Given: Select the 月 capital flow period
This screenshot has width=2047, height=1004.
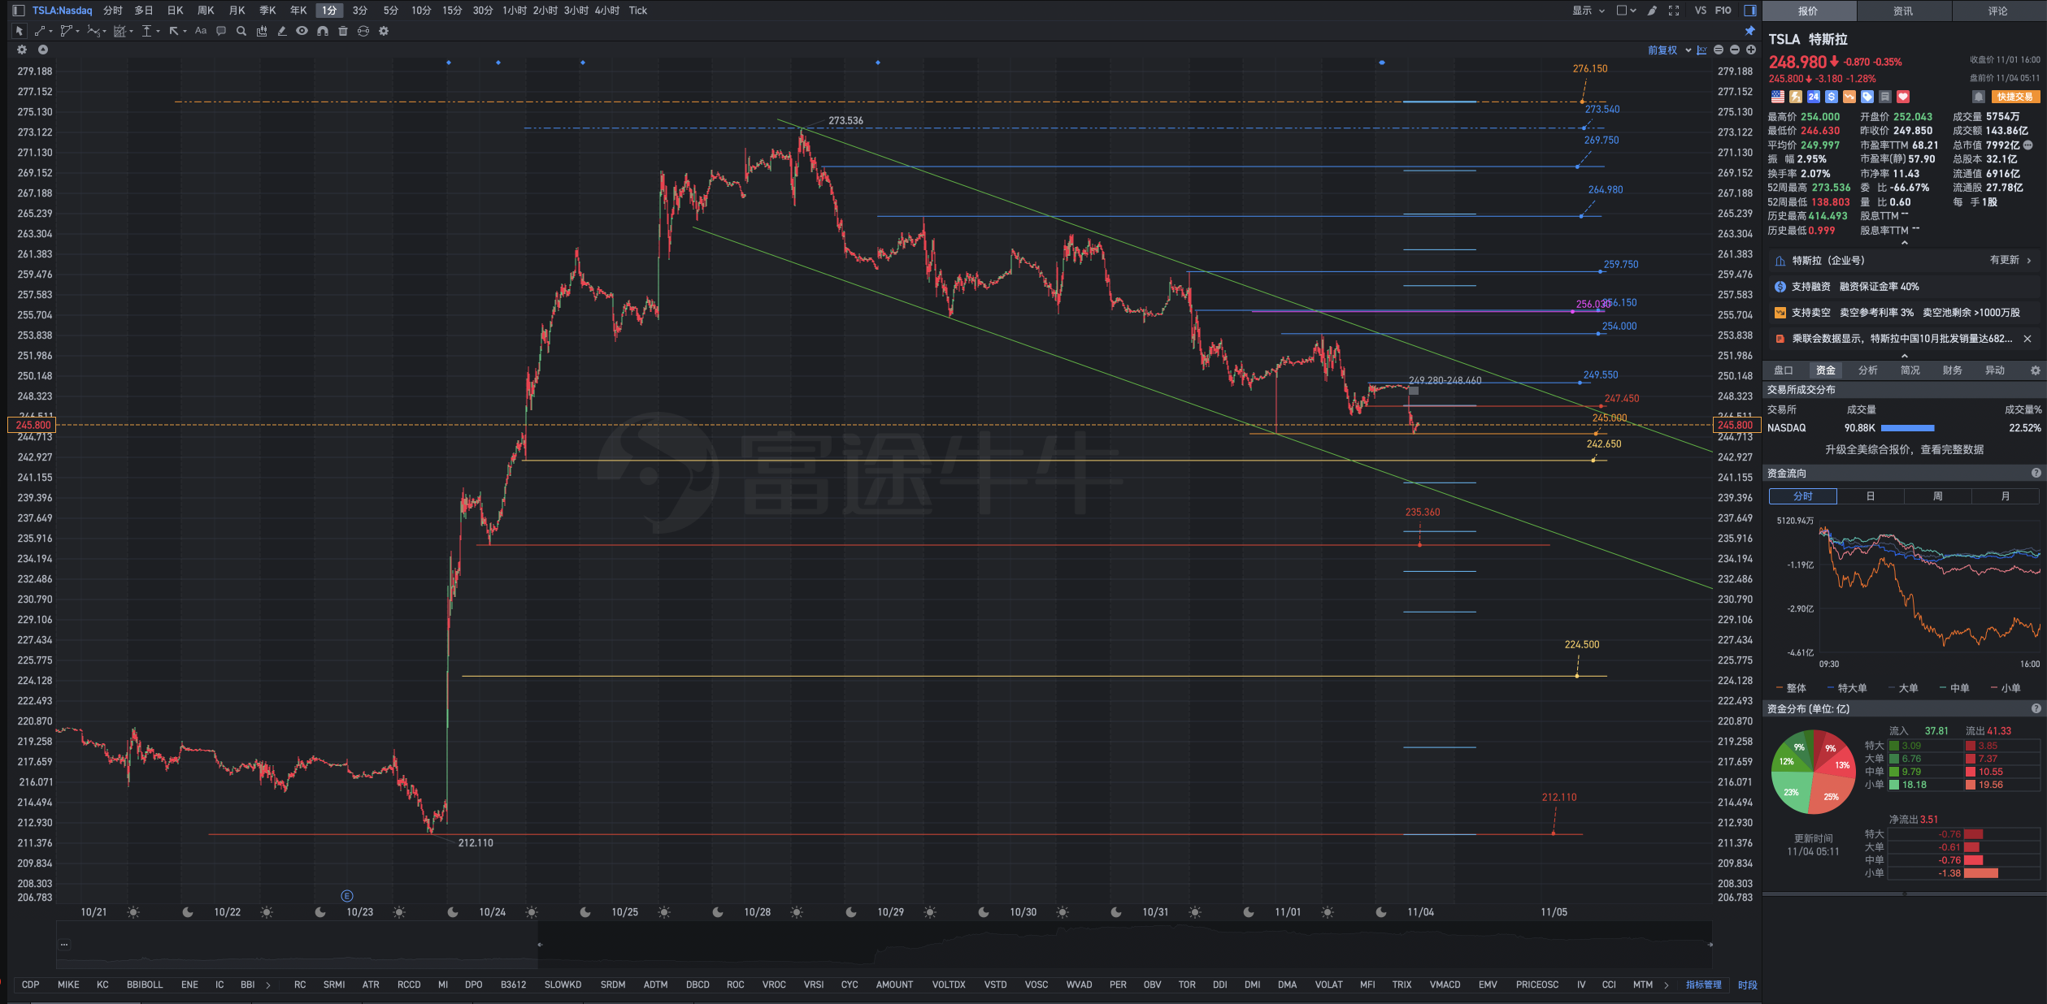Looking at the screenshot, I should (2006, 496).
